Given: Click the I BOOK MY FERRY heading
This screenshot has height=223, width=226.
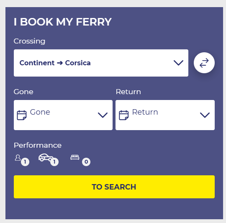Looking at the screenshot, I should [63, 22].
